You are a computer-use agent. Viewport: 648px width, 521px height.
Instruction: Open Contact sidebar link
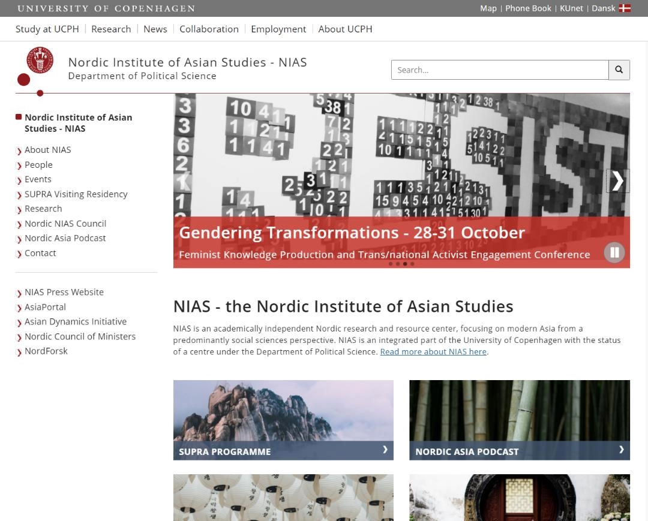tap(40, 253)
